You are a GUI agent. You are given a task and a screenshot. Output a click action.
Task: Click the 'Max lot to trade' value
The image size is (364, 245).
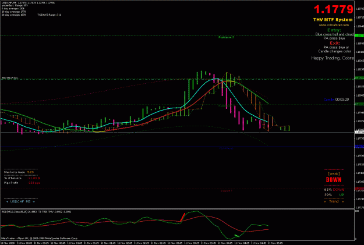click(30, 172)
